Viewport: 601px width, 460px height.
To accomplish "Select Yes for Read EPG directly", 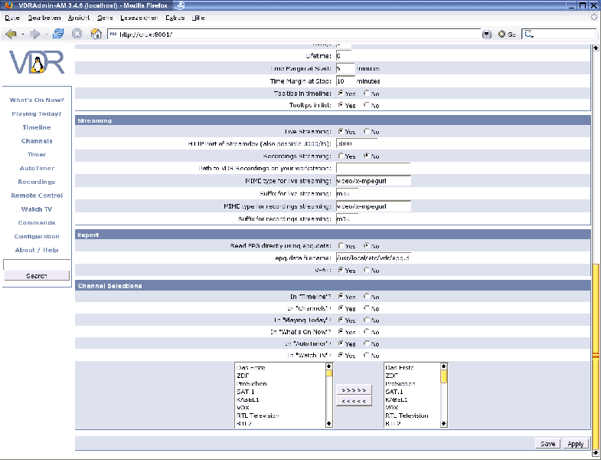I will (x=341, y=246).
